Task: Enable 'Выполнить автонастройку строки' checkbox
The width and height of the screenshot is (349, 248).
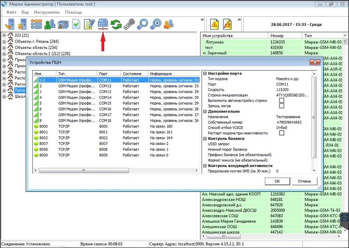Action: (282, 101)
